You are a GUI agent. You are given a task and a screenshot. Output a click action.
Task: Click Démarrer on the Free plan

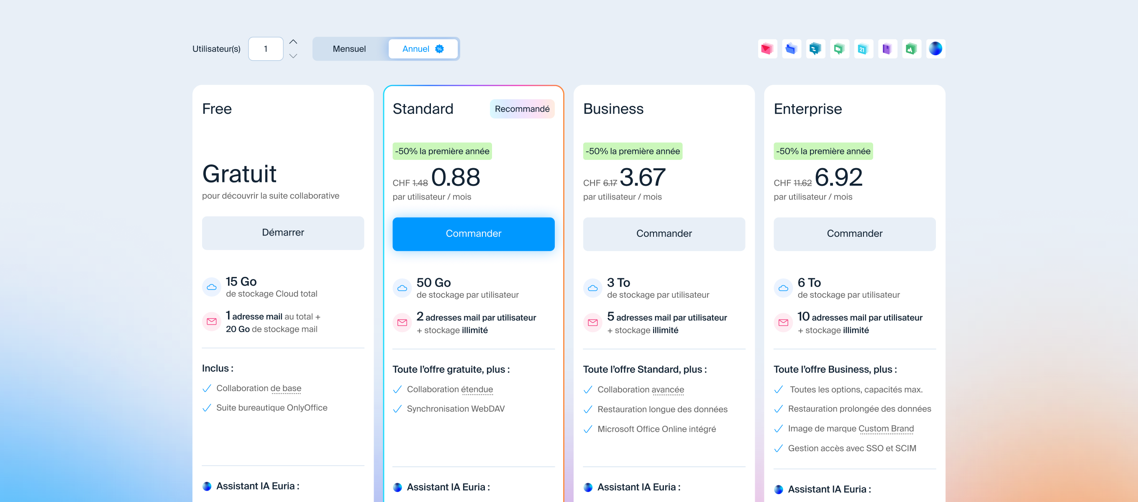(283, 233)
